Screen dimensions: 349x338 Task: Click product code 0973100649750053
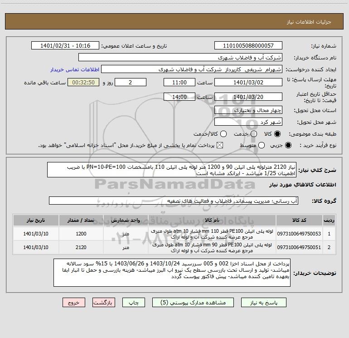point(299,234)
